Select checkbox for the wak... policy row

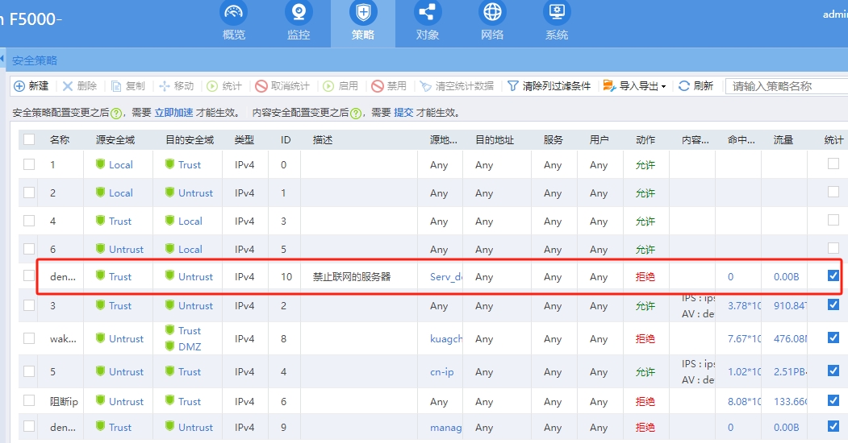[29, 338]
